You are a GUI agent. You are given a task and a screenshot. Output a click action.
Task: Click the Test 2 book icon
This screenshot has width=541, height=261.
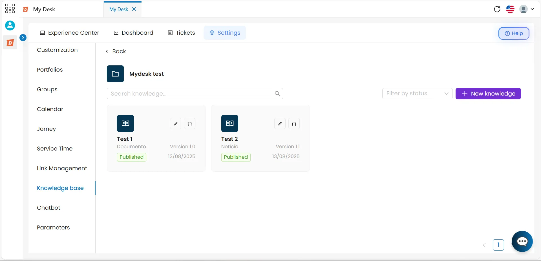point(230,123)
